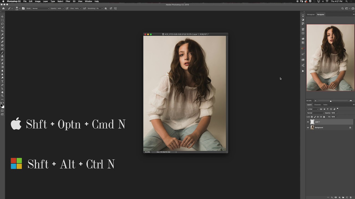Switch to the Paths tab
Screen dimensions: 355x199
click(325, 105)
